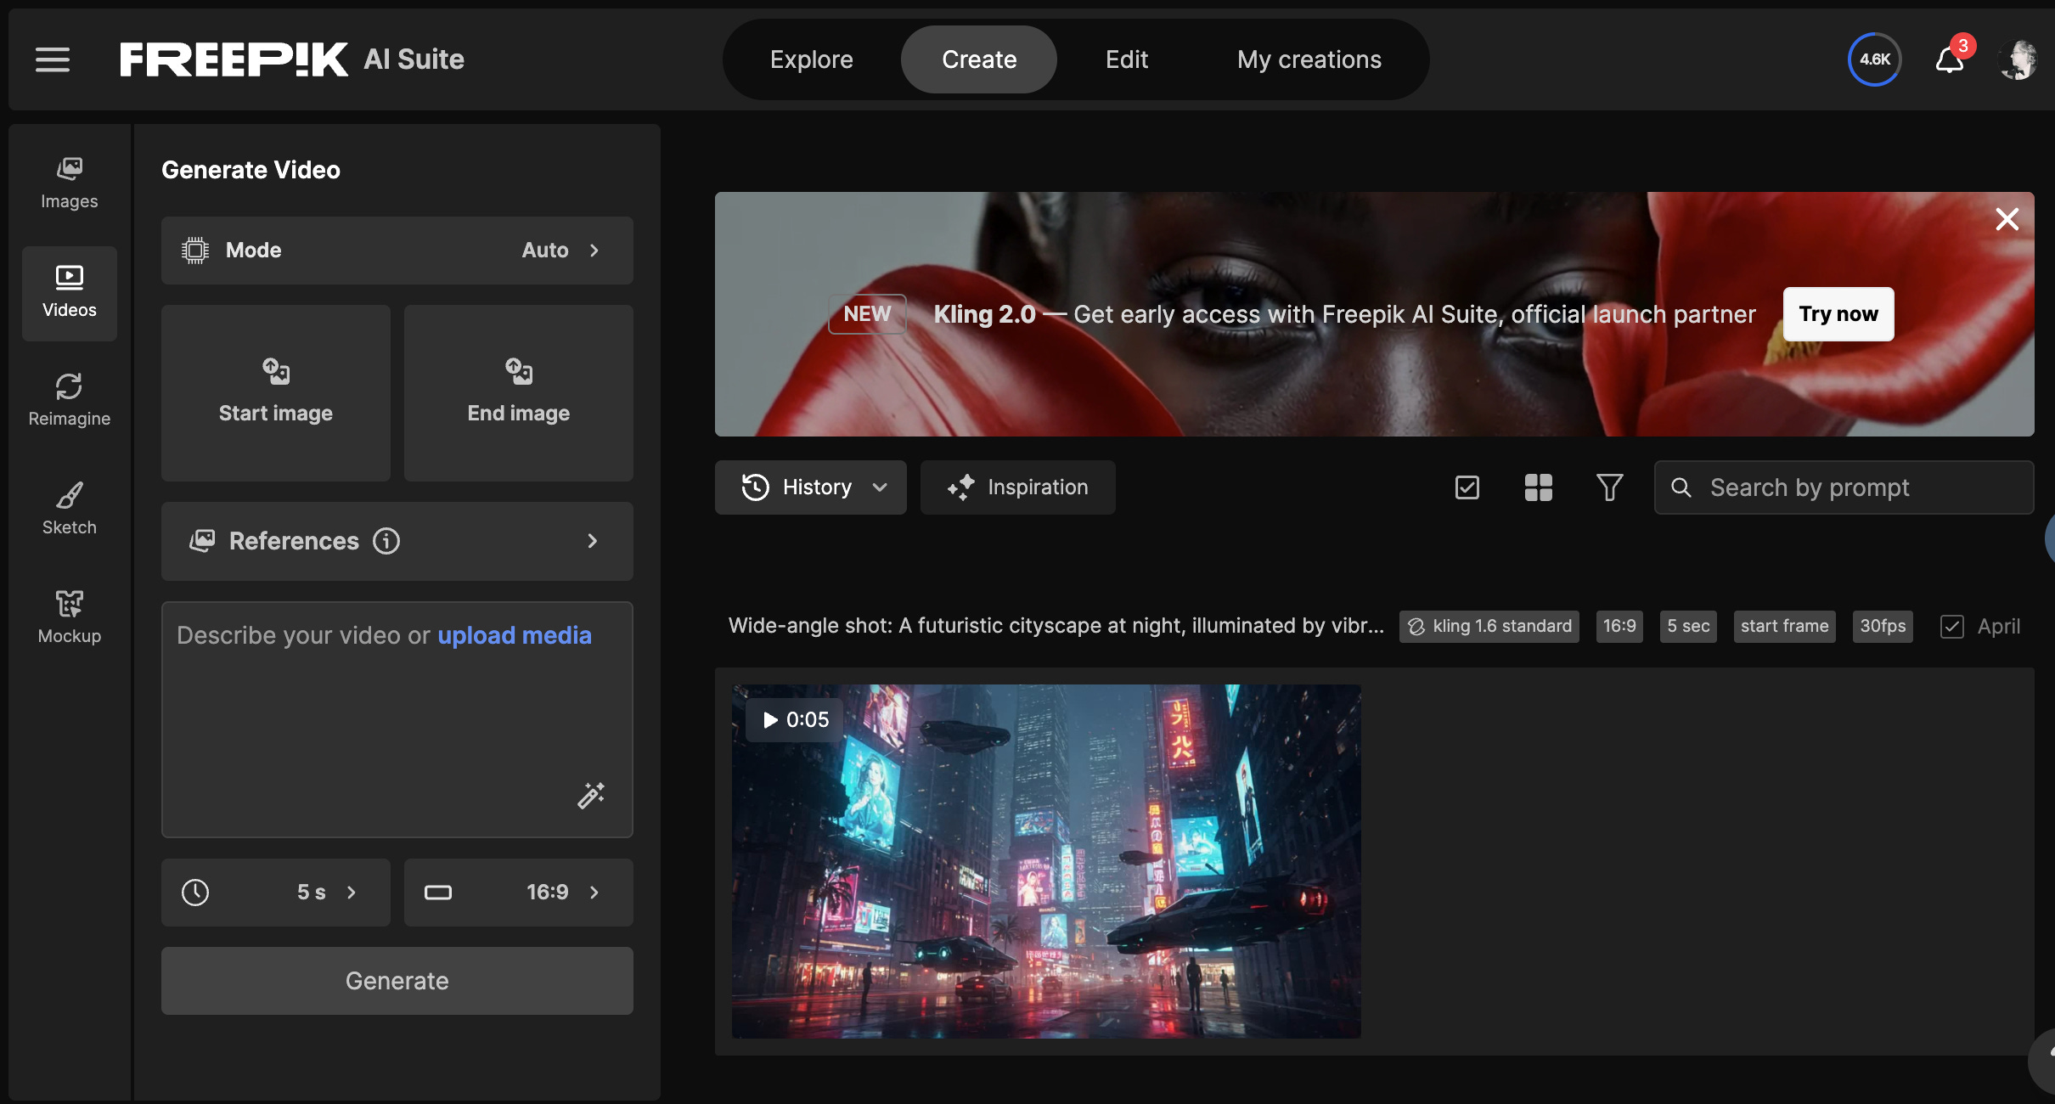Go to My creations tab

(x=1309, y=59)
